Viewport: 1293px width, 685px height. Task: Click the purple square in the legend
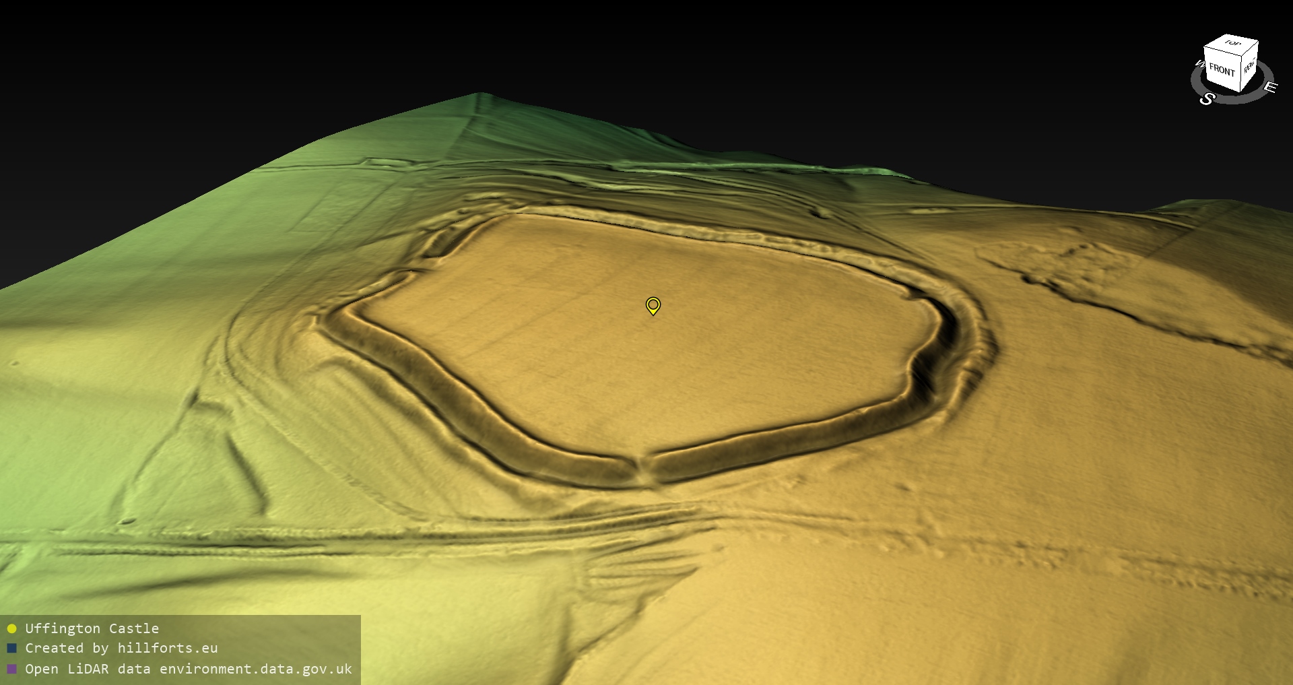11,669
